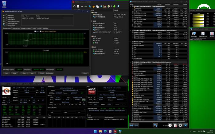Click the AIDA64 icon on the taskbar
Viewport: 215px width, 134px height.
[x=115, y=132]
